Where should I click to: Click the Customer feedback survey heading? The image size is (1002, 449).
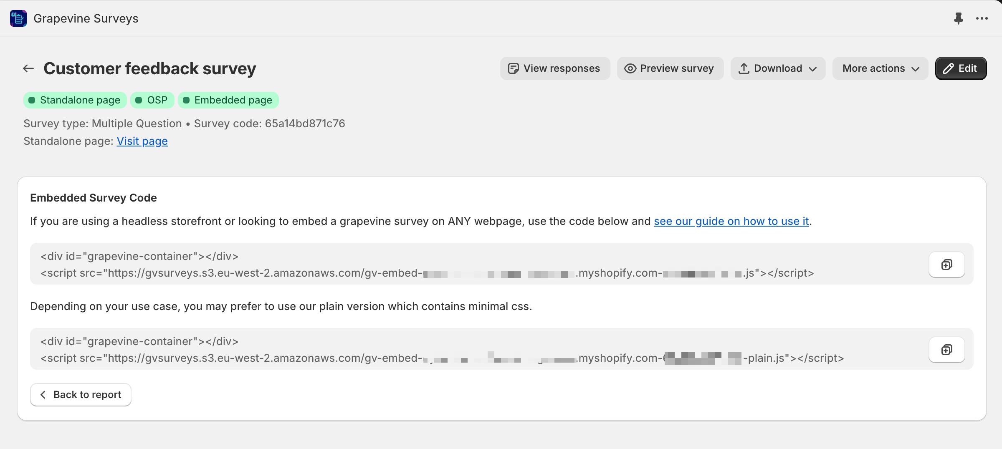coord(149,68)
